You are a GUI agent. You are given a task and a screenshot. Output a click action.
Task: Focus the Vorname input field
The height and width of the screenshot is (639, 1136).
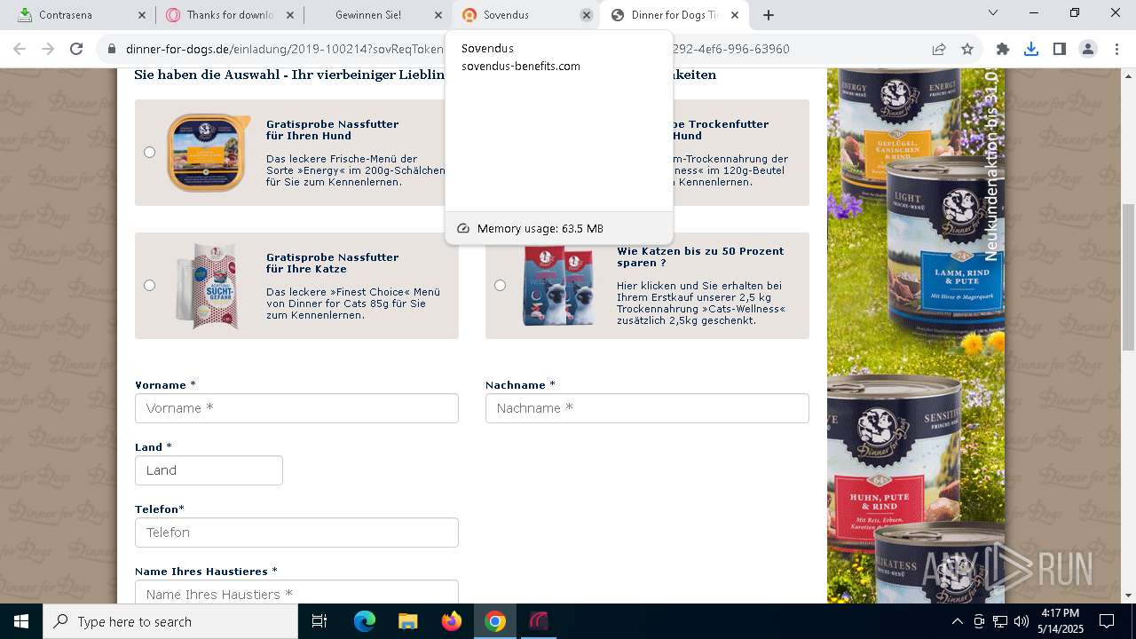296,408
